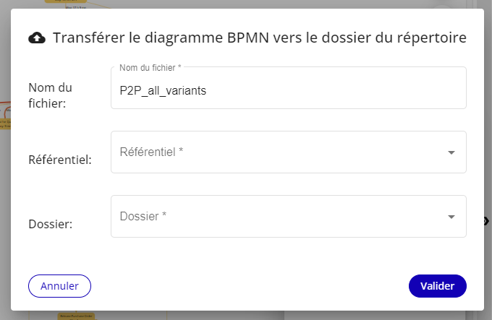Click the 'Référentiel:' row label
Viewport: 492px width, 320px height.
(x=59, y=159)
